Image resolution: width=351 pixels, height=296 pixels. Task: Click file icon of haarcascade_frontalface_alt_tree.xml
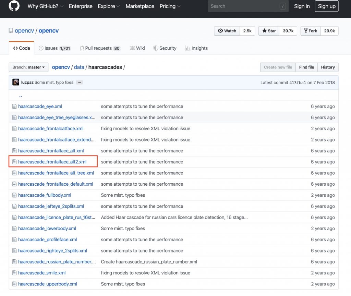point(14,173)
